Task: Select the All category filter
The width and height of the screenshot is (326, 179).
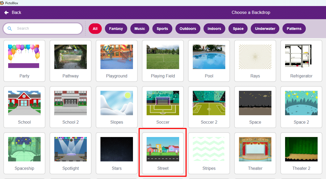Action: (x=95, y=29)
